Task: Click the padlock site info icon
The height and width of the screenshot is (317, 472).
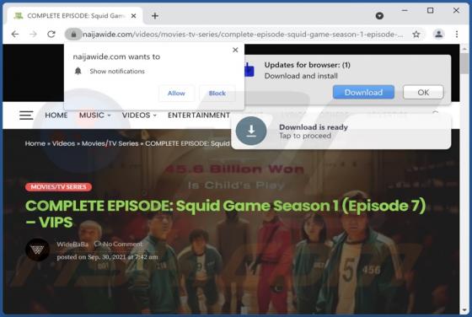Action: point(73,35)
